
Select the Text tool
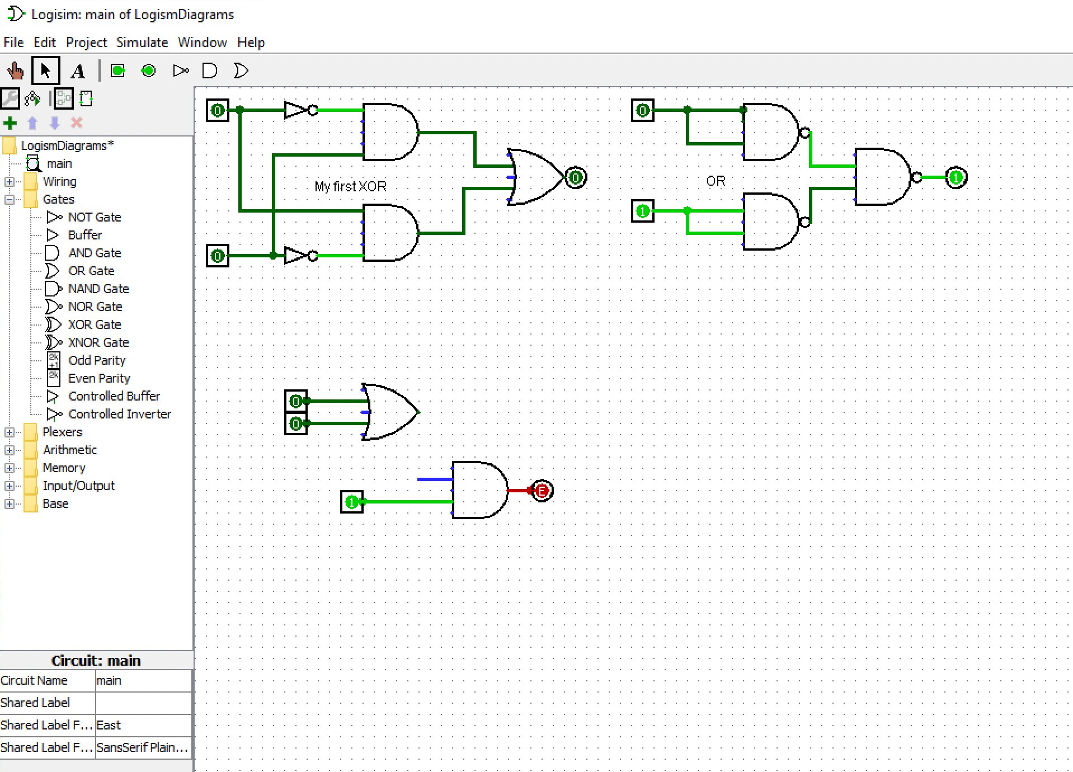tap(78, 71)
